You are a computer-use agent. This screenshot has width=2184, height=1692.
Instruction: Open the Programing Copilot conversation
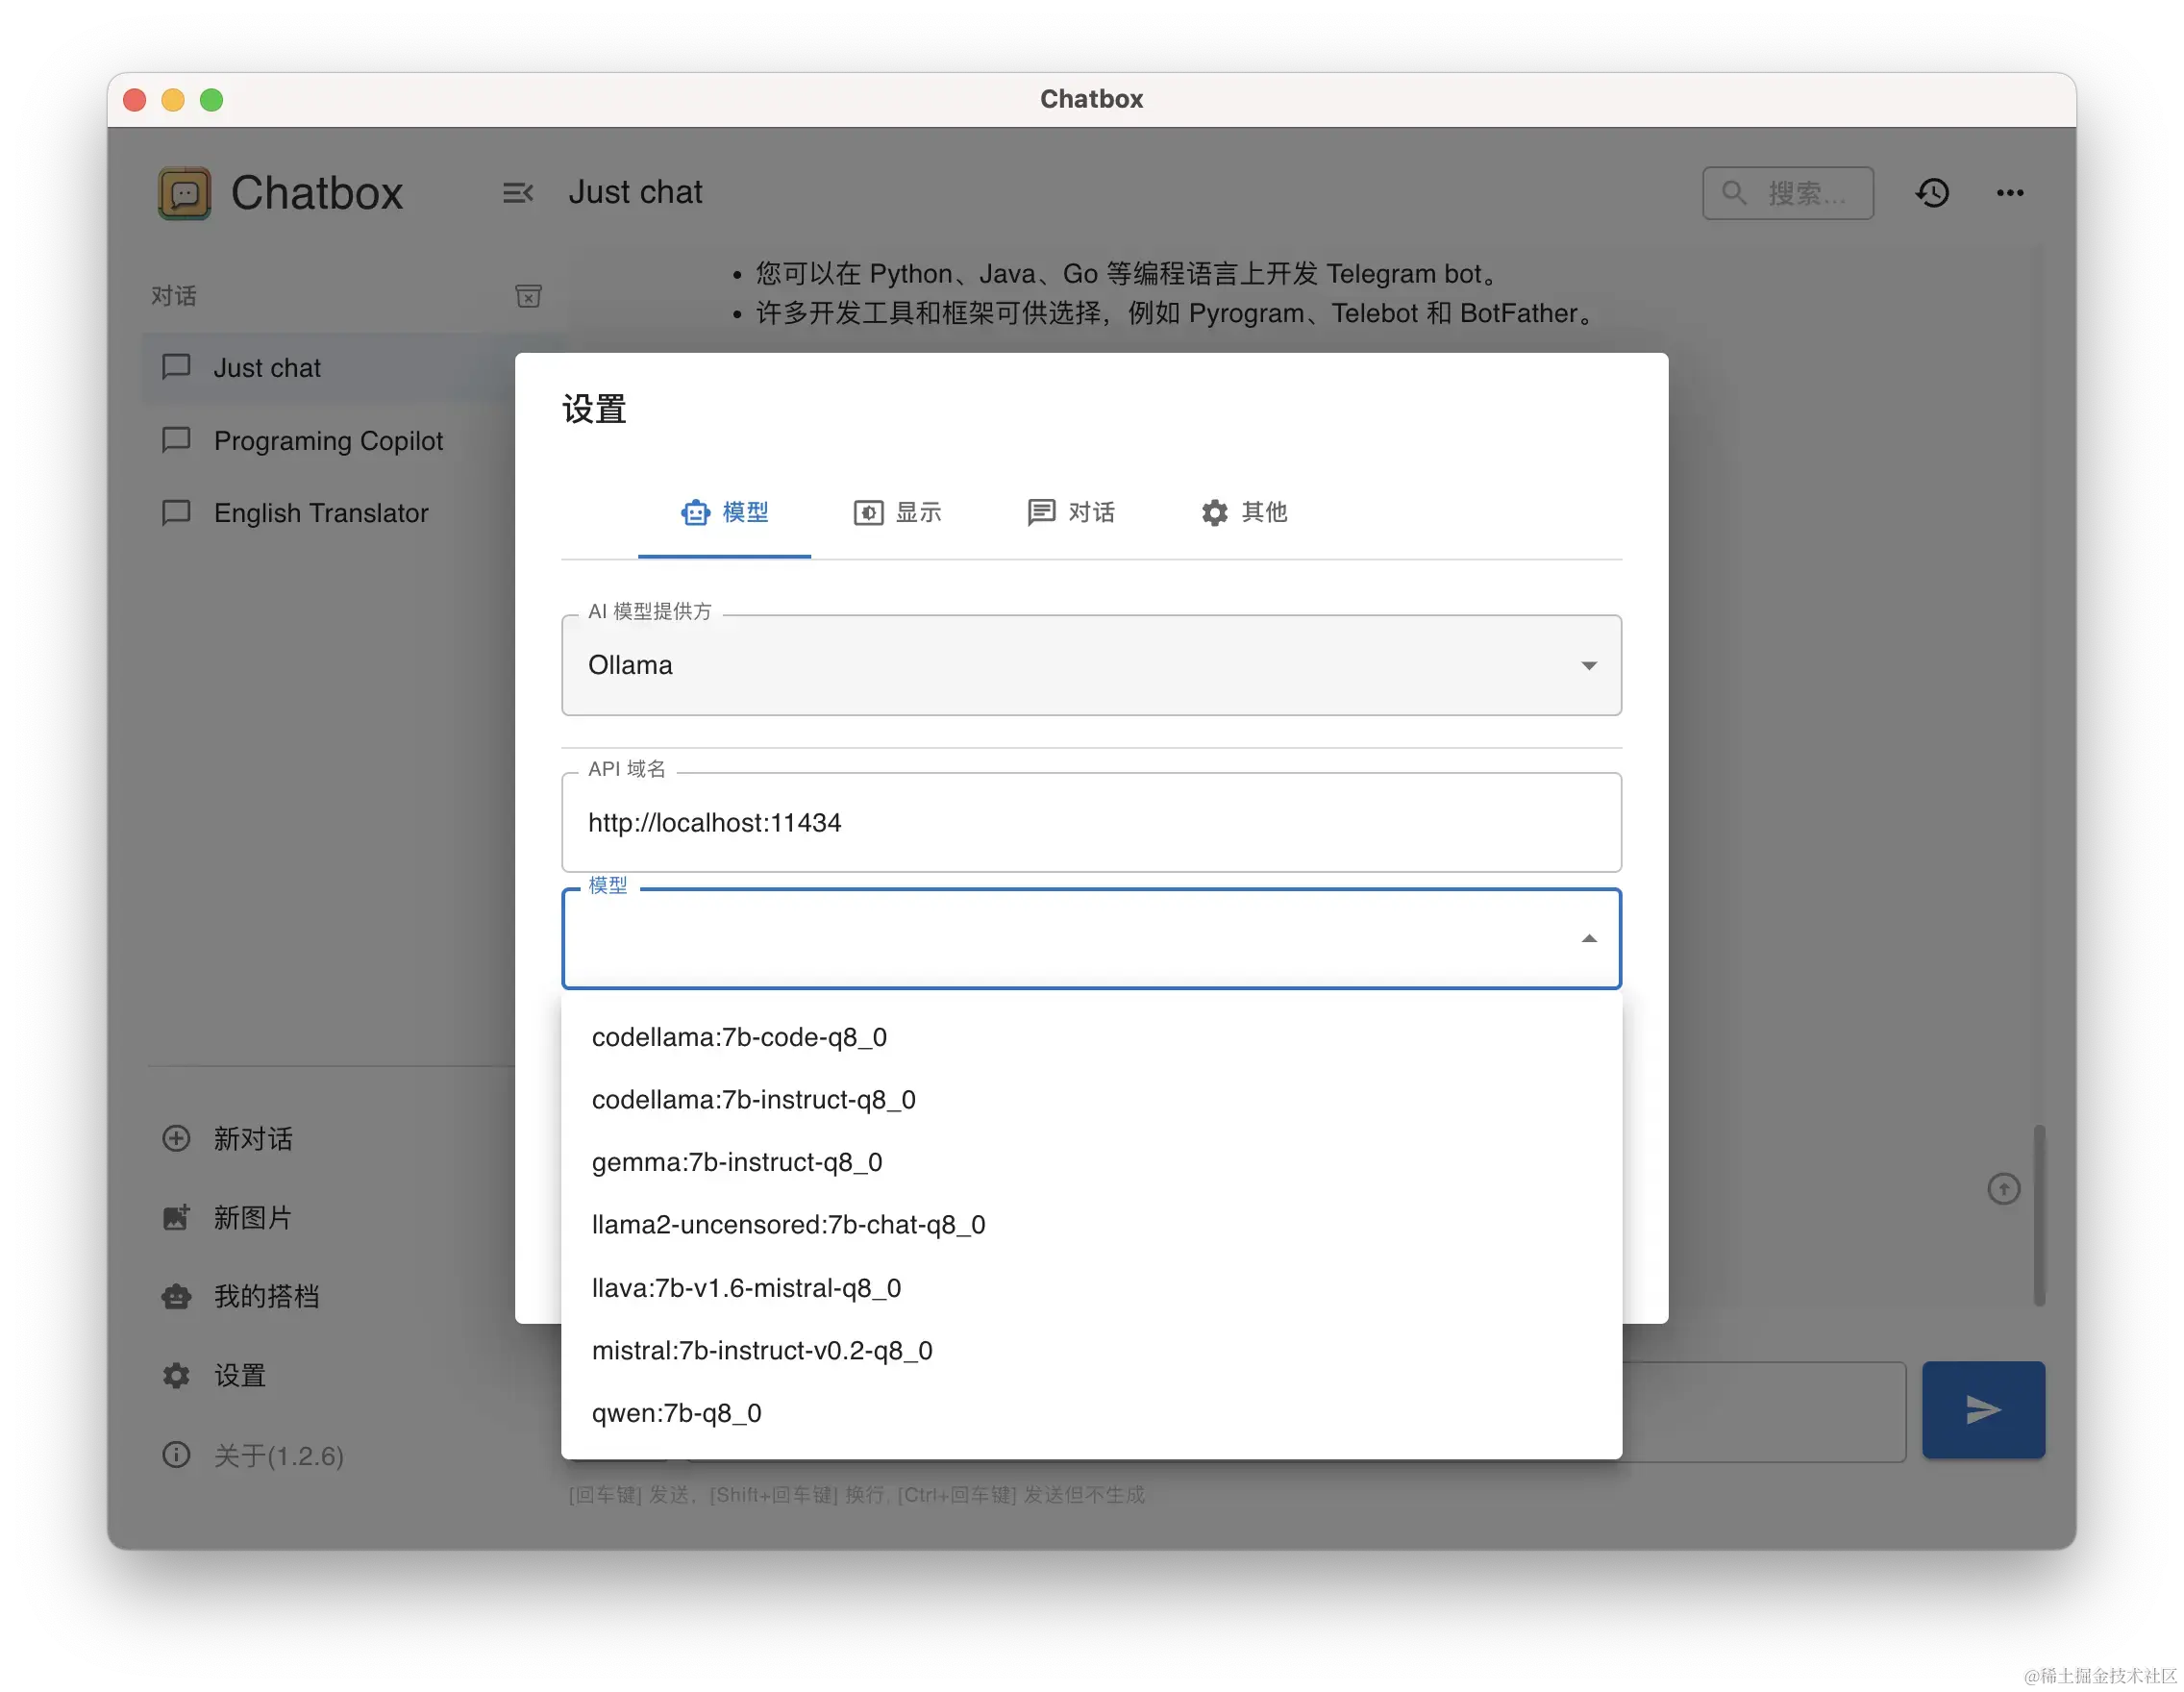pyautogui.click(x=330, y=440)
